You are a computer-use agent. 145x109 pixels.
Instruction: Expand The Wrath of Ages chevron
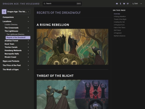tap(28, 70)
